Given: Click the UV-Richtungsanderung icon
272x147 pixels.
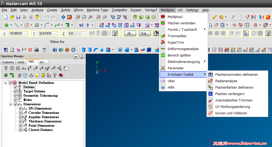Looking at the screenshot, I should pos(210,107).
